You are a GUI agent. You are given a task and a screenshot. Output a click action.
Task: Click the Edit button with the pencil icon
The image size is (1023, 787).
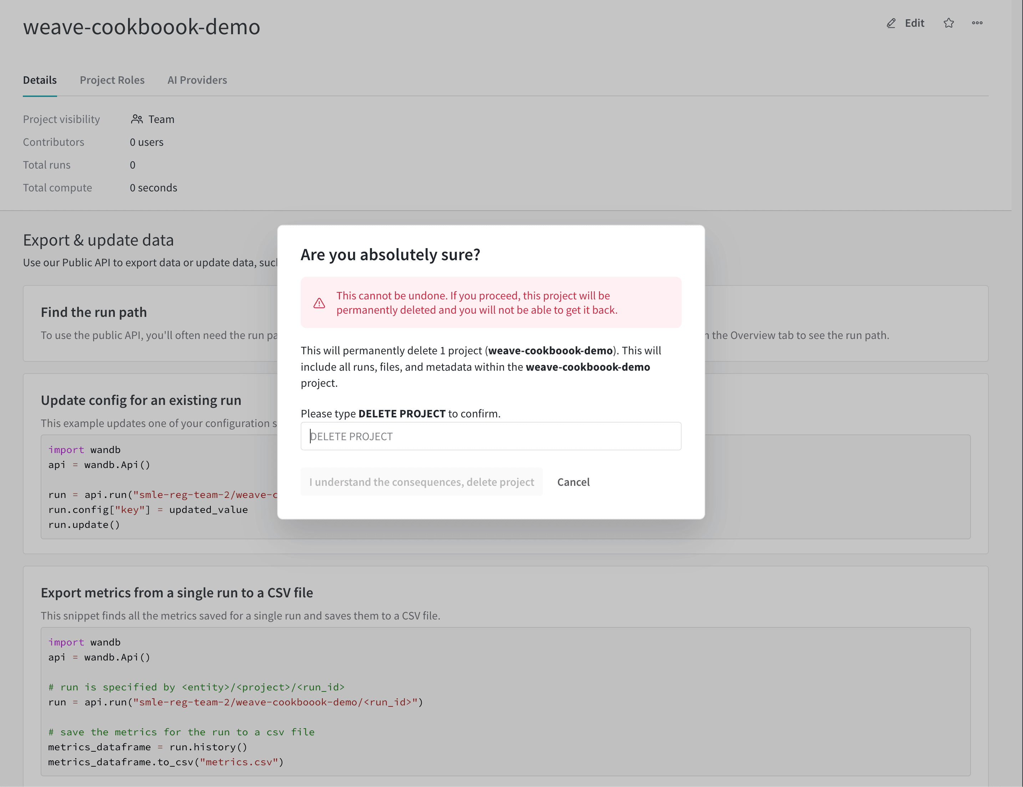tap(905, 23)
